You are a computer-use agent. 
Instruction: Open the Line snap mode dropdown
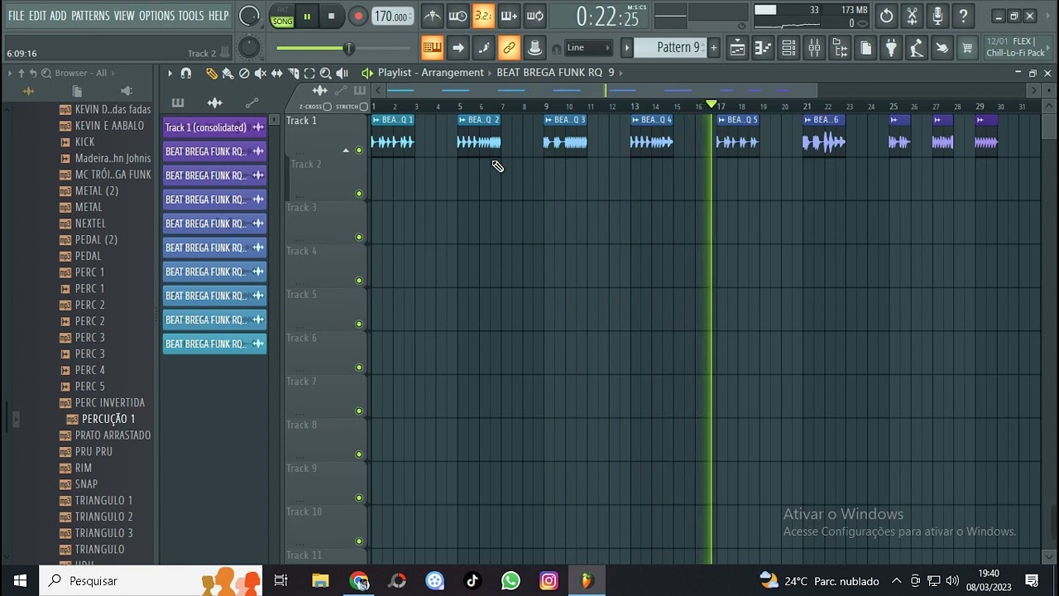coord(588,48)
